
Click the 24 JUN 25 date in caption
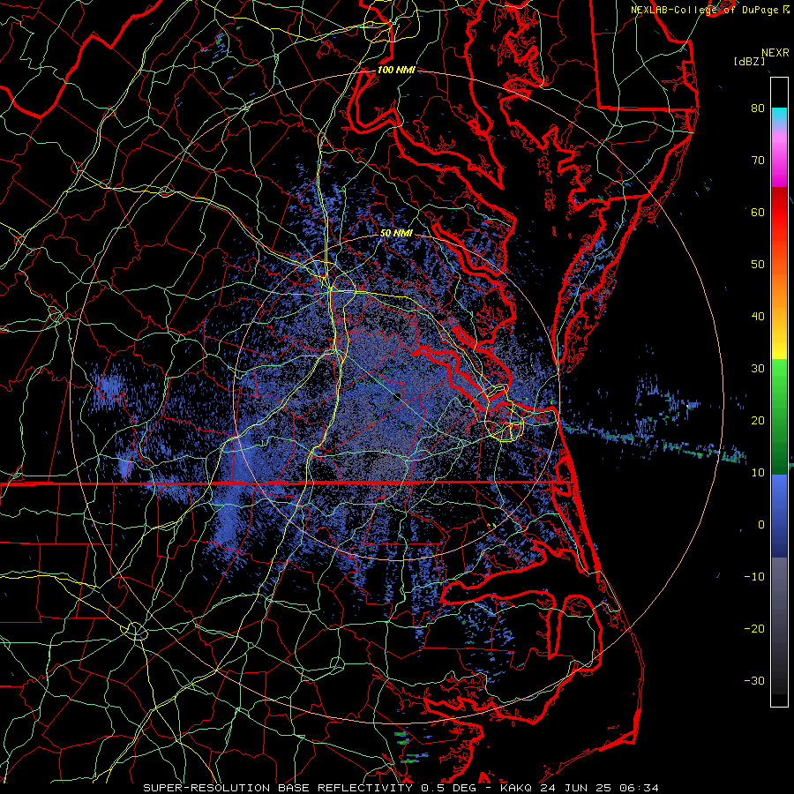[x=577, y=788]
